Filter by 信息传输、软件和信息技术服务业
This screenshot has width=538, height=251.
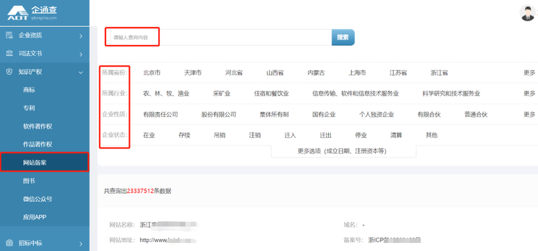coord(356,94)
